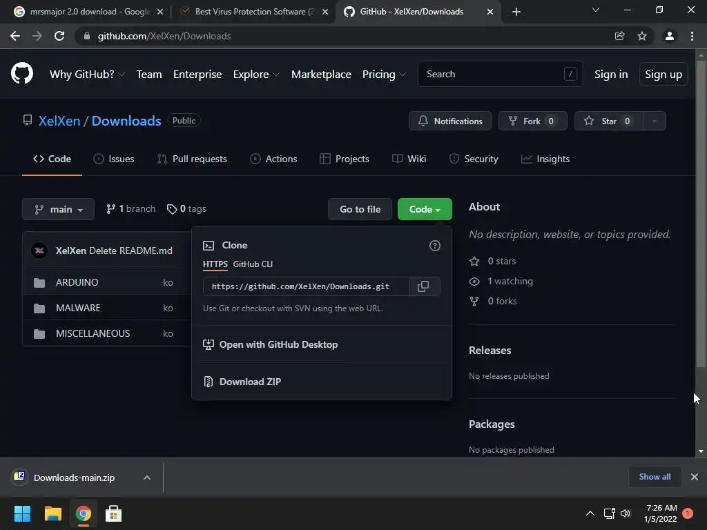Switch to Best Virus Protection Software tab

click(255, 12)
